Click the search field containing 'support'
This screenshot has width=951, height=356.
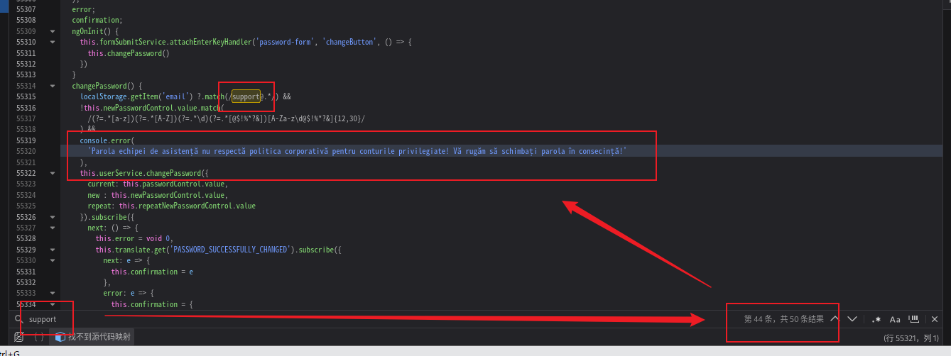pos(369,319)
